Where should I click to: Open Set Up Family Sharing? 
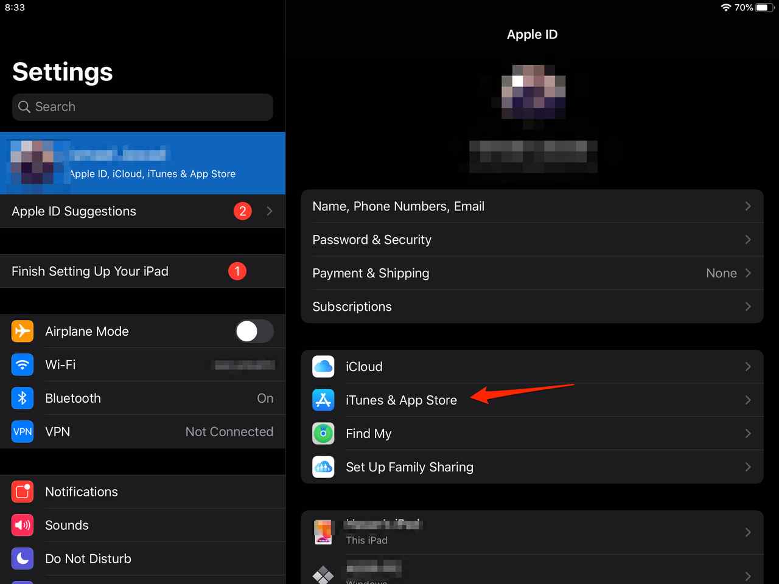[x=532, y=467]
